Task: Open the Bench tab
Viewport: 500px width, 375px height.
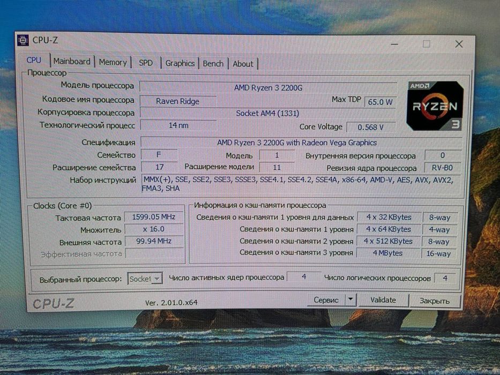Action: [x=213, y=64]
